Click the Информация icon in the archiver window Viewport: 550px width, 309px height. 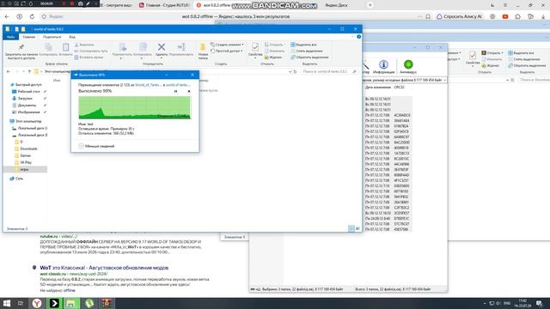[383, 67]
